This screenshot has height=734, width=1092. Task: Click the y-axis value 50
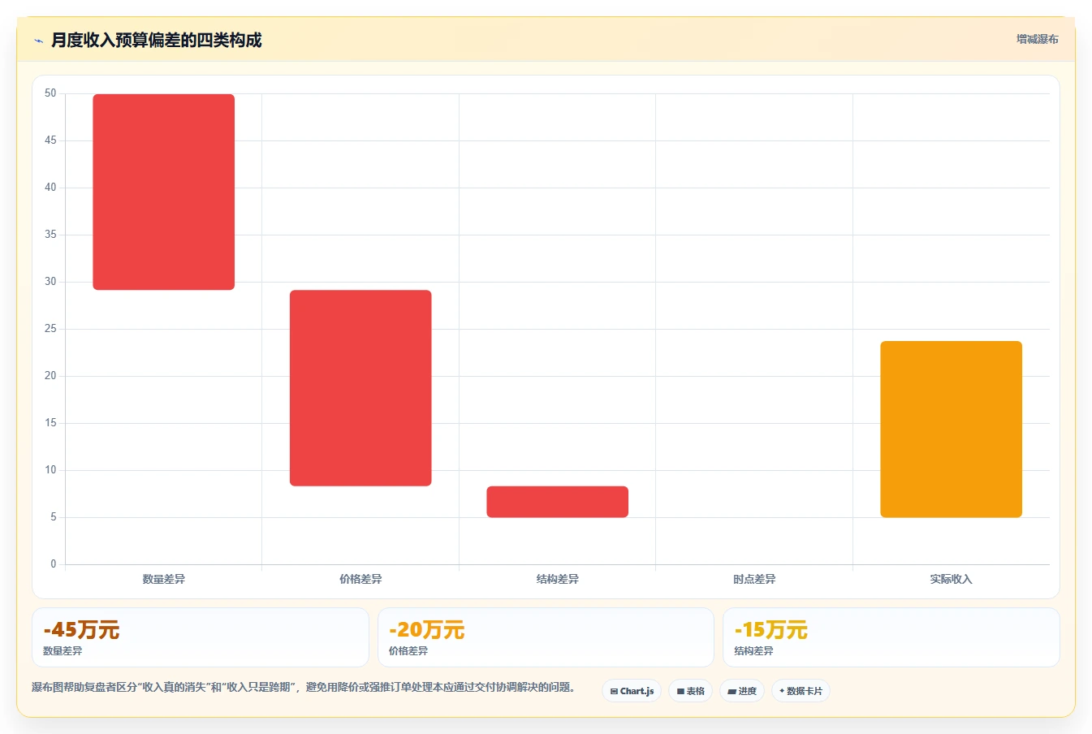click(x=50, y=93)
